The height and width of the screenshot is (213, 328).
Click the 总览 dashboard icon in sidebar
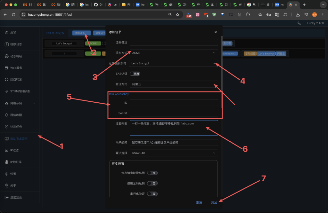(7, 33)
